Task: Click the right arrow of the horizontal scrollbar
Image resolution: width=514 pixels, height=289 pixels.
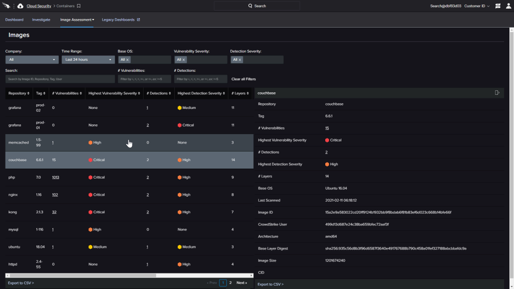Action: point(251,275)
